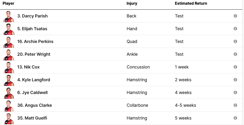Click info icon beside Angus Clarke
The image size is (244, 125).
pos(235,105)
